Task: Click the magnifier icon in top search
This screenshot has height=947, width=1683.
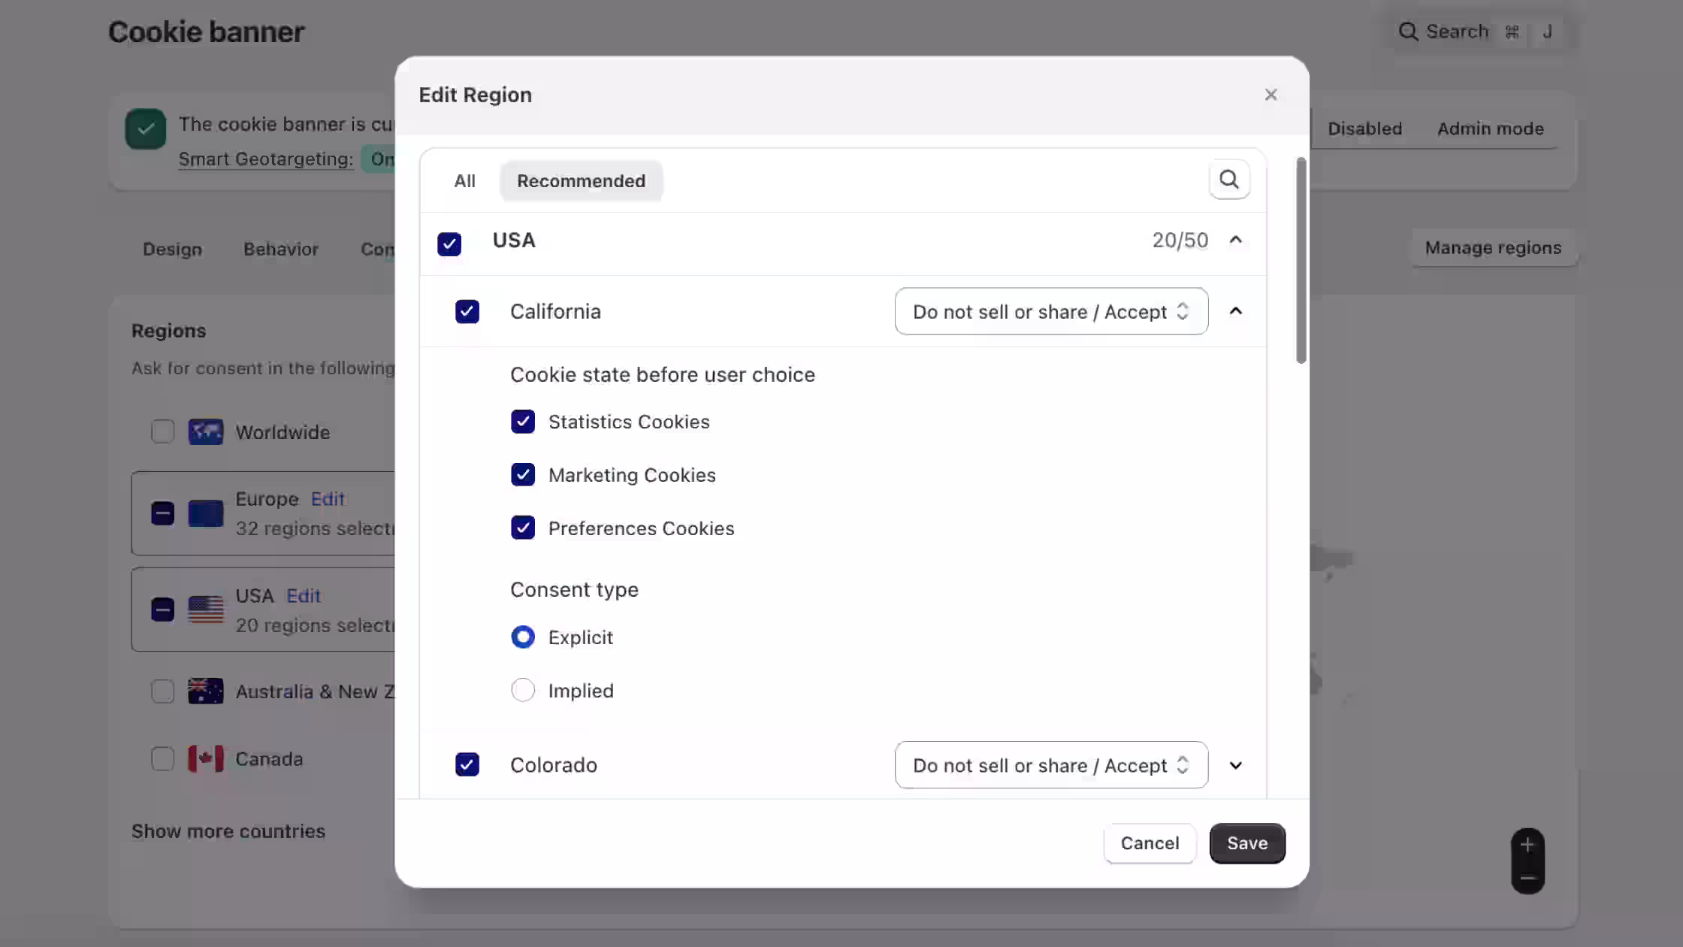Action: tap(1408, 32)
